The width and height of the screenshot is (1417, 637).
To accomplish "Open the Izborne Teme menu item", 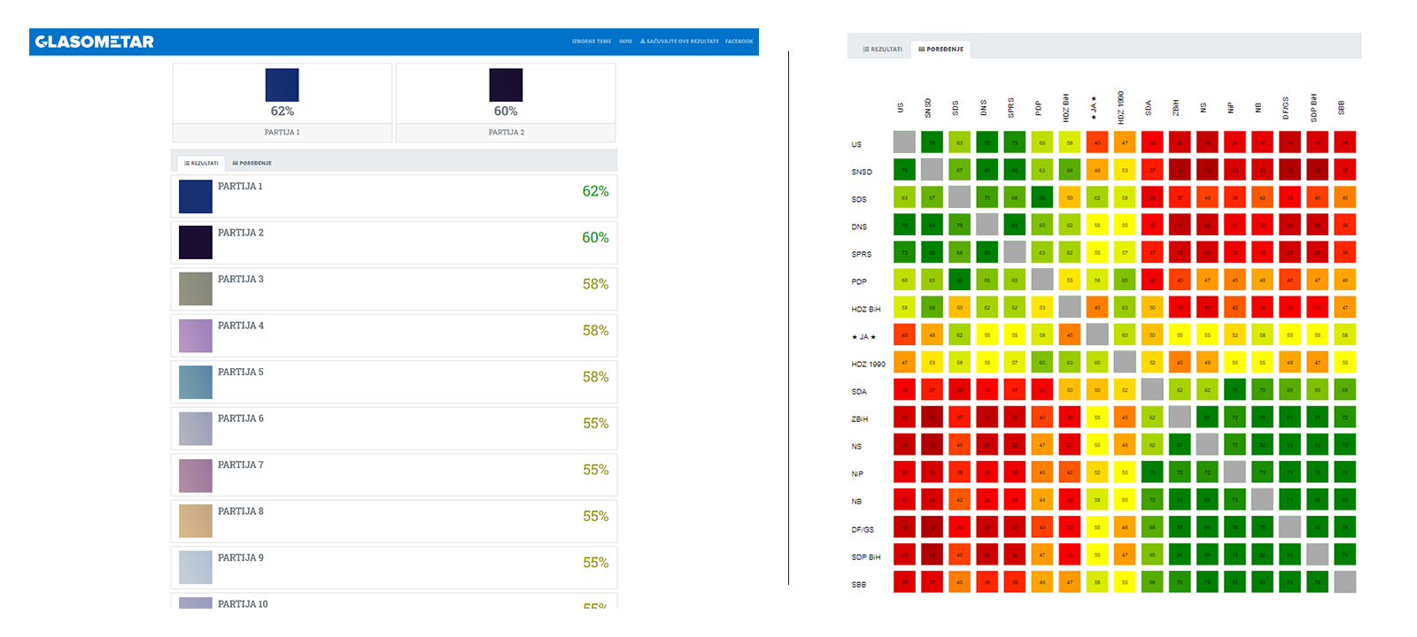I will (591, 42).
